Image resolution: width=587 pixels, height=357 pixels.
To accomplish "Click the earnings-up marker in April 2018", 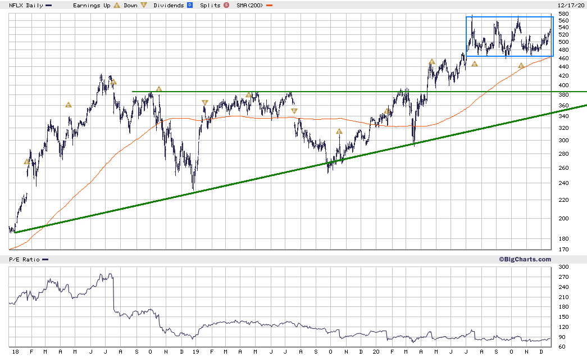I will tap(68, 105).
